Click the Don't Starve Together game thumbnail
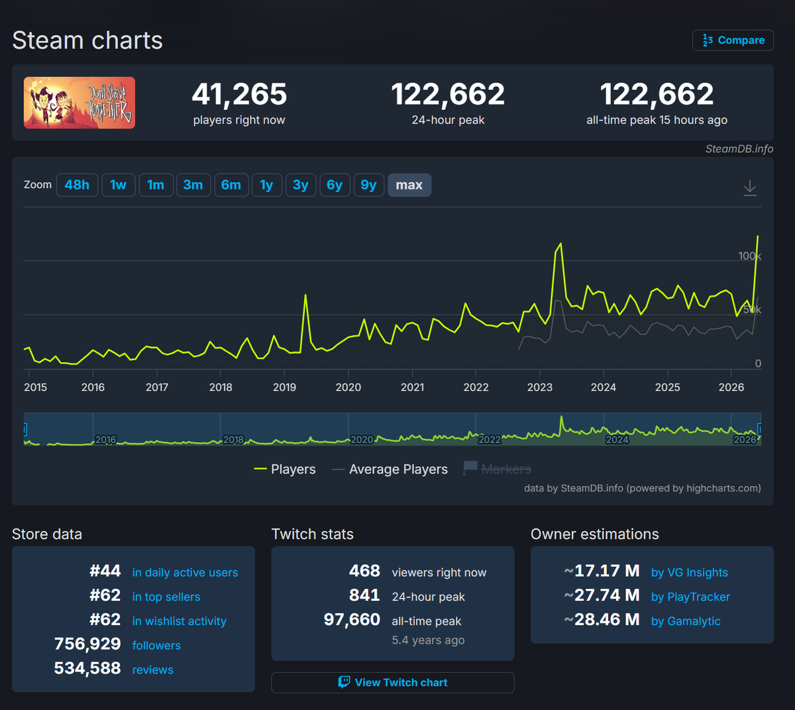 [79, 103]
